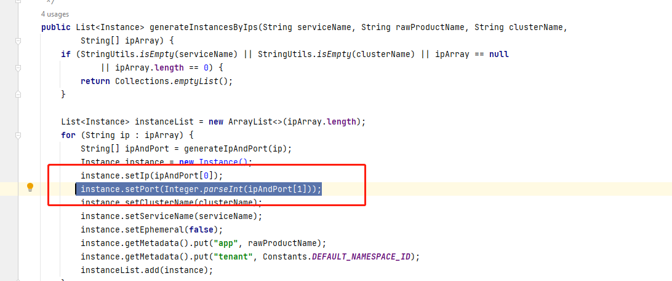Screen dimensions: 672x281
Task: Click 'new ArrayList<>' constructor call
Action: tap(245, 121)
